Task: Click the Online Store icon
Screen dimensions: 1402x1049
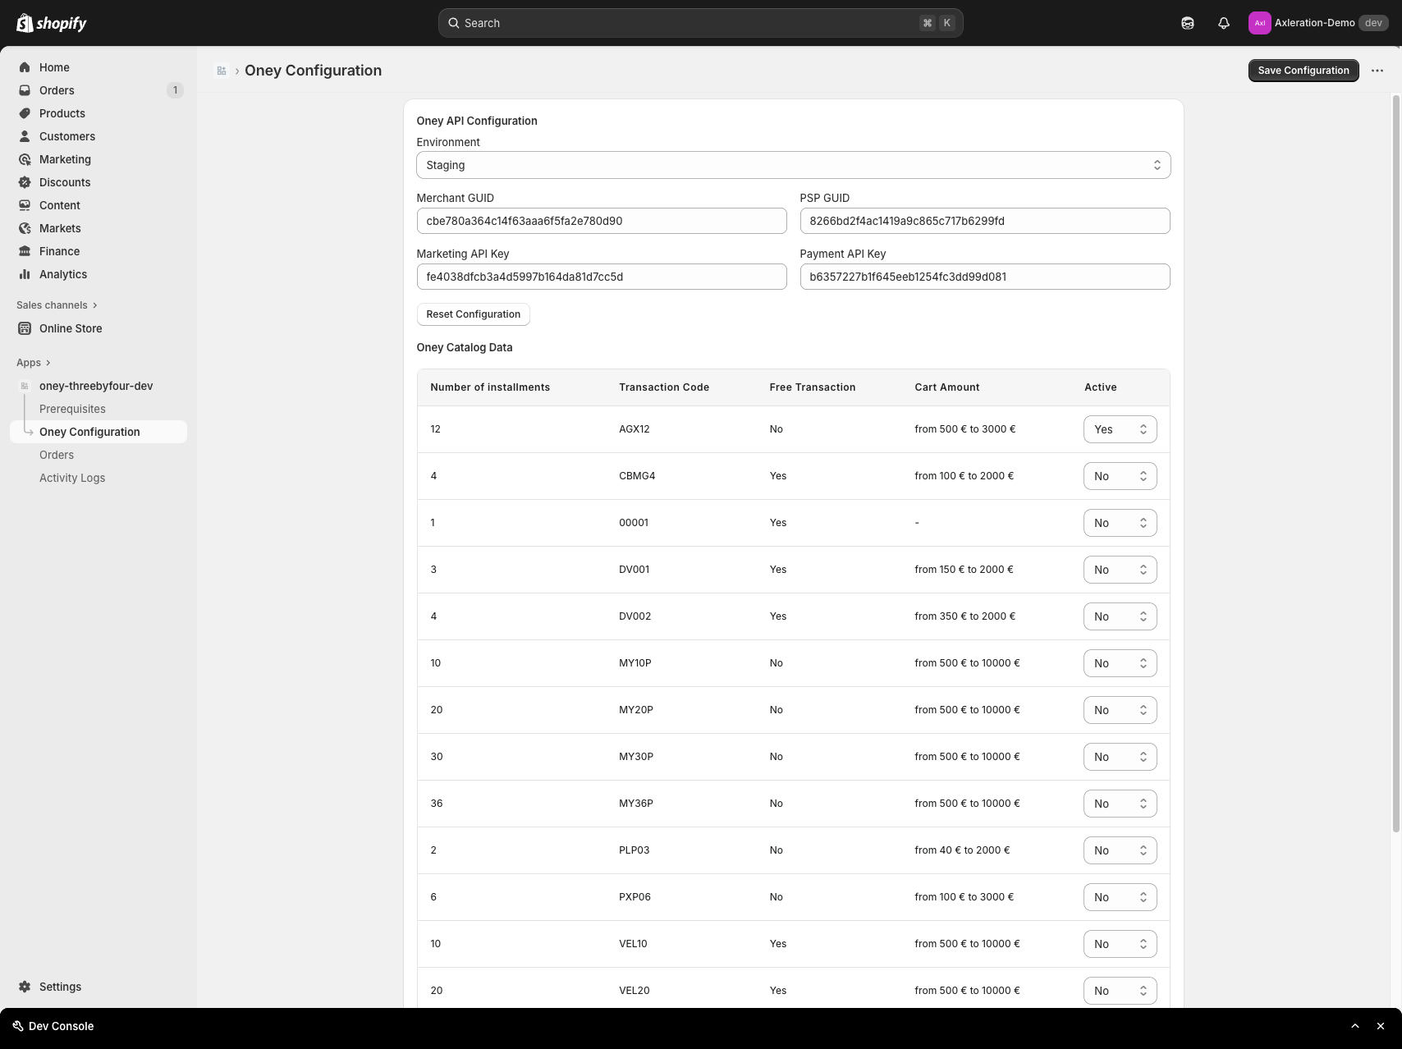Action: [x=25, y=328]
